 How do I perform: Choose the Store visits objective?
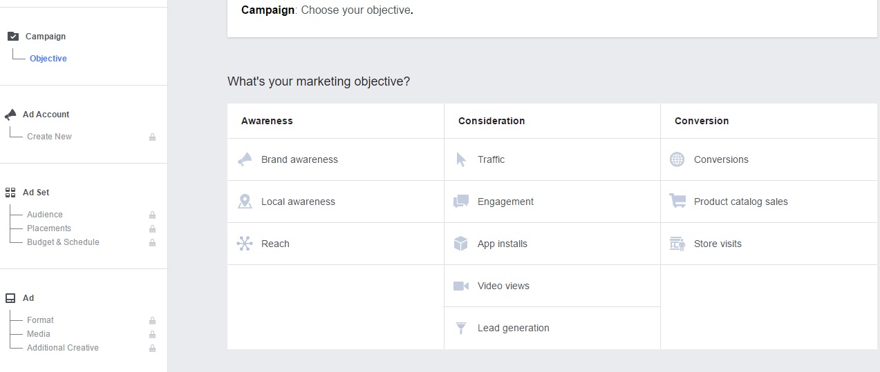click(x=717, y=244)
